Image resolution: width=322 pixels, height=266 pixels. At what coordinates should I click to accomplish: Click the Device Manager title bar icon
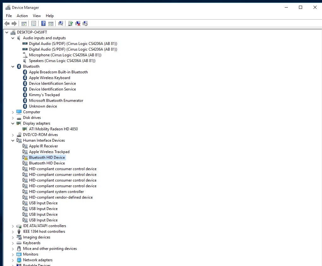[8, 8]
